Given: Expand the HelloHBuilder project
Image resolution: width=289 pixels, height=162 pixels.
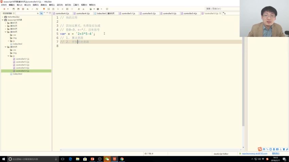Looking at the screenshot, I should (3, 17).
